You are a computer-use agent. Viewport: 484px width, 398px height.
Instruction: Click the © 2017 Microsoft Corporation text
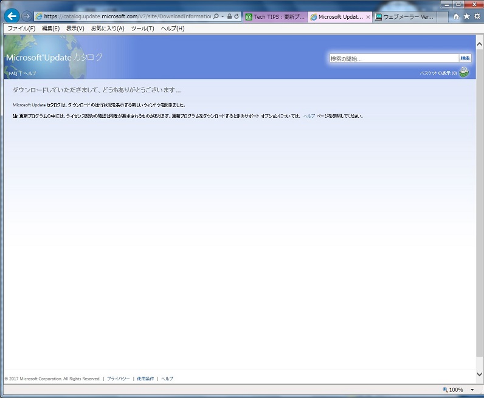pos(52,379)
